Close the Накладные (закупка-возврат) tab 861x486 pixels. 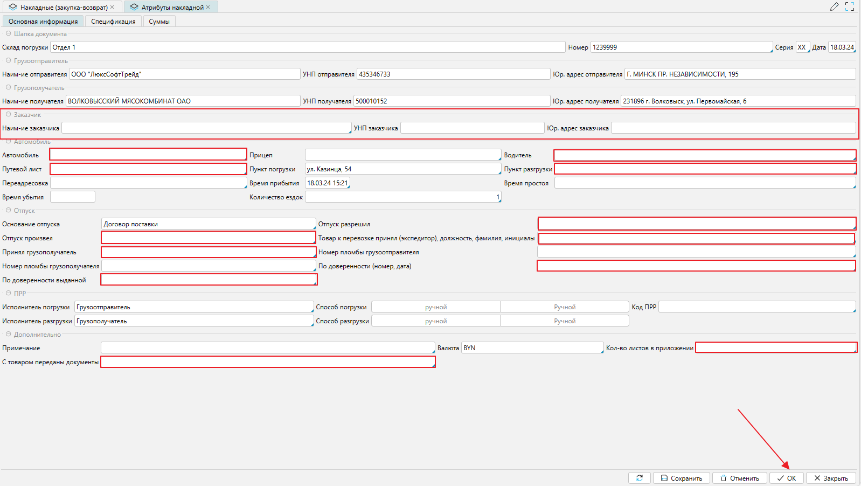pos(112,7)
